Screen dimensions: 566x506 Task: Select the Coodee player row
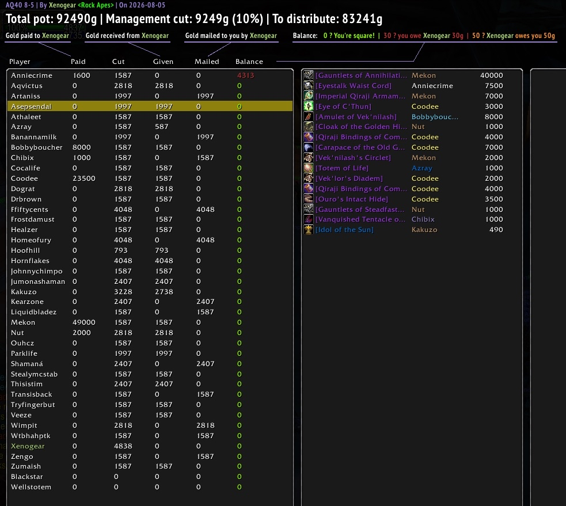click(x=150, y=178)
